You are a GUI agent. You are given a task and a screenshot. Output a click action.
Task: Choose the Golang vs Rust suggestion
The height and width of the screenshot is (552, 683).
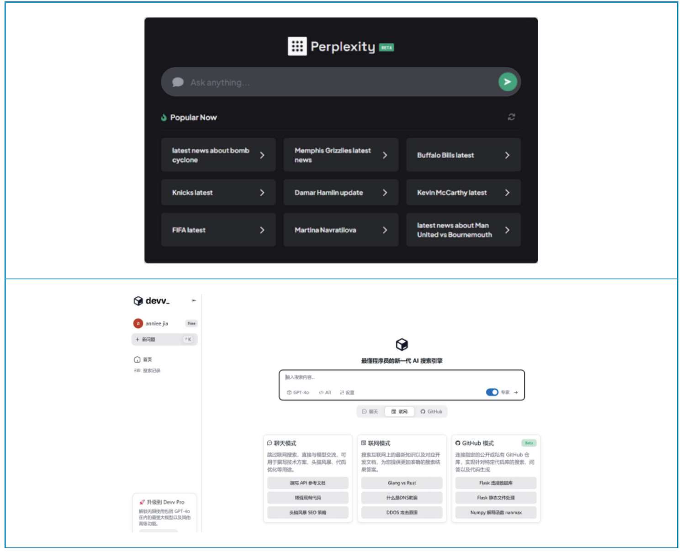tap(402, 483)
